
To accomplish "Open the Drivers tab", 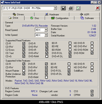I will click(x=18, y=14).
